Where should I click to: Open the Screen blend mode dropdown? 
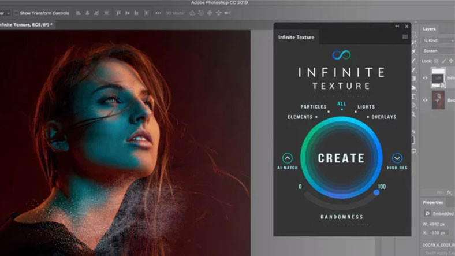pyautogui.click(x=438, y=51)
